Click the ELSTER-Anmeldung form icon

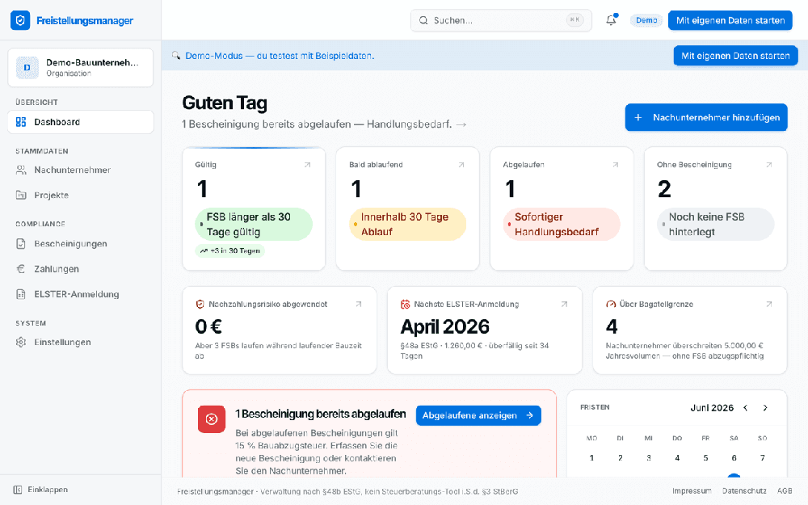pyautogui.click(x=21, y=294)
